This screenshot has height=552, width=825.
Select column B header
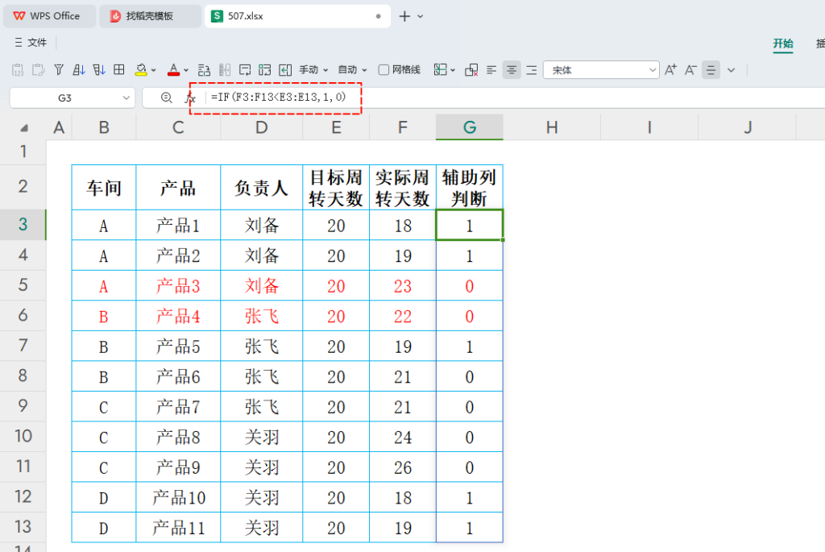click(104, 127)
